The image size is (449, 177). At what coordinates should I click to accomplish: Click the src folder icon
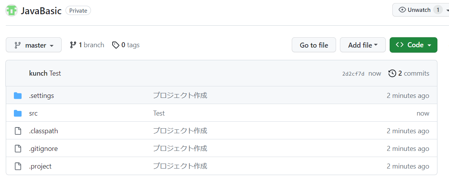click(18, 113)
